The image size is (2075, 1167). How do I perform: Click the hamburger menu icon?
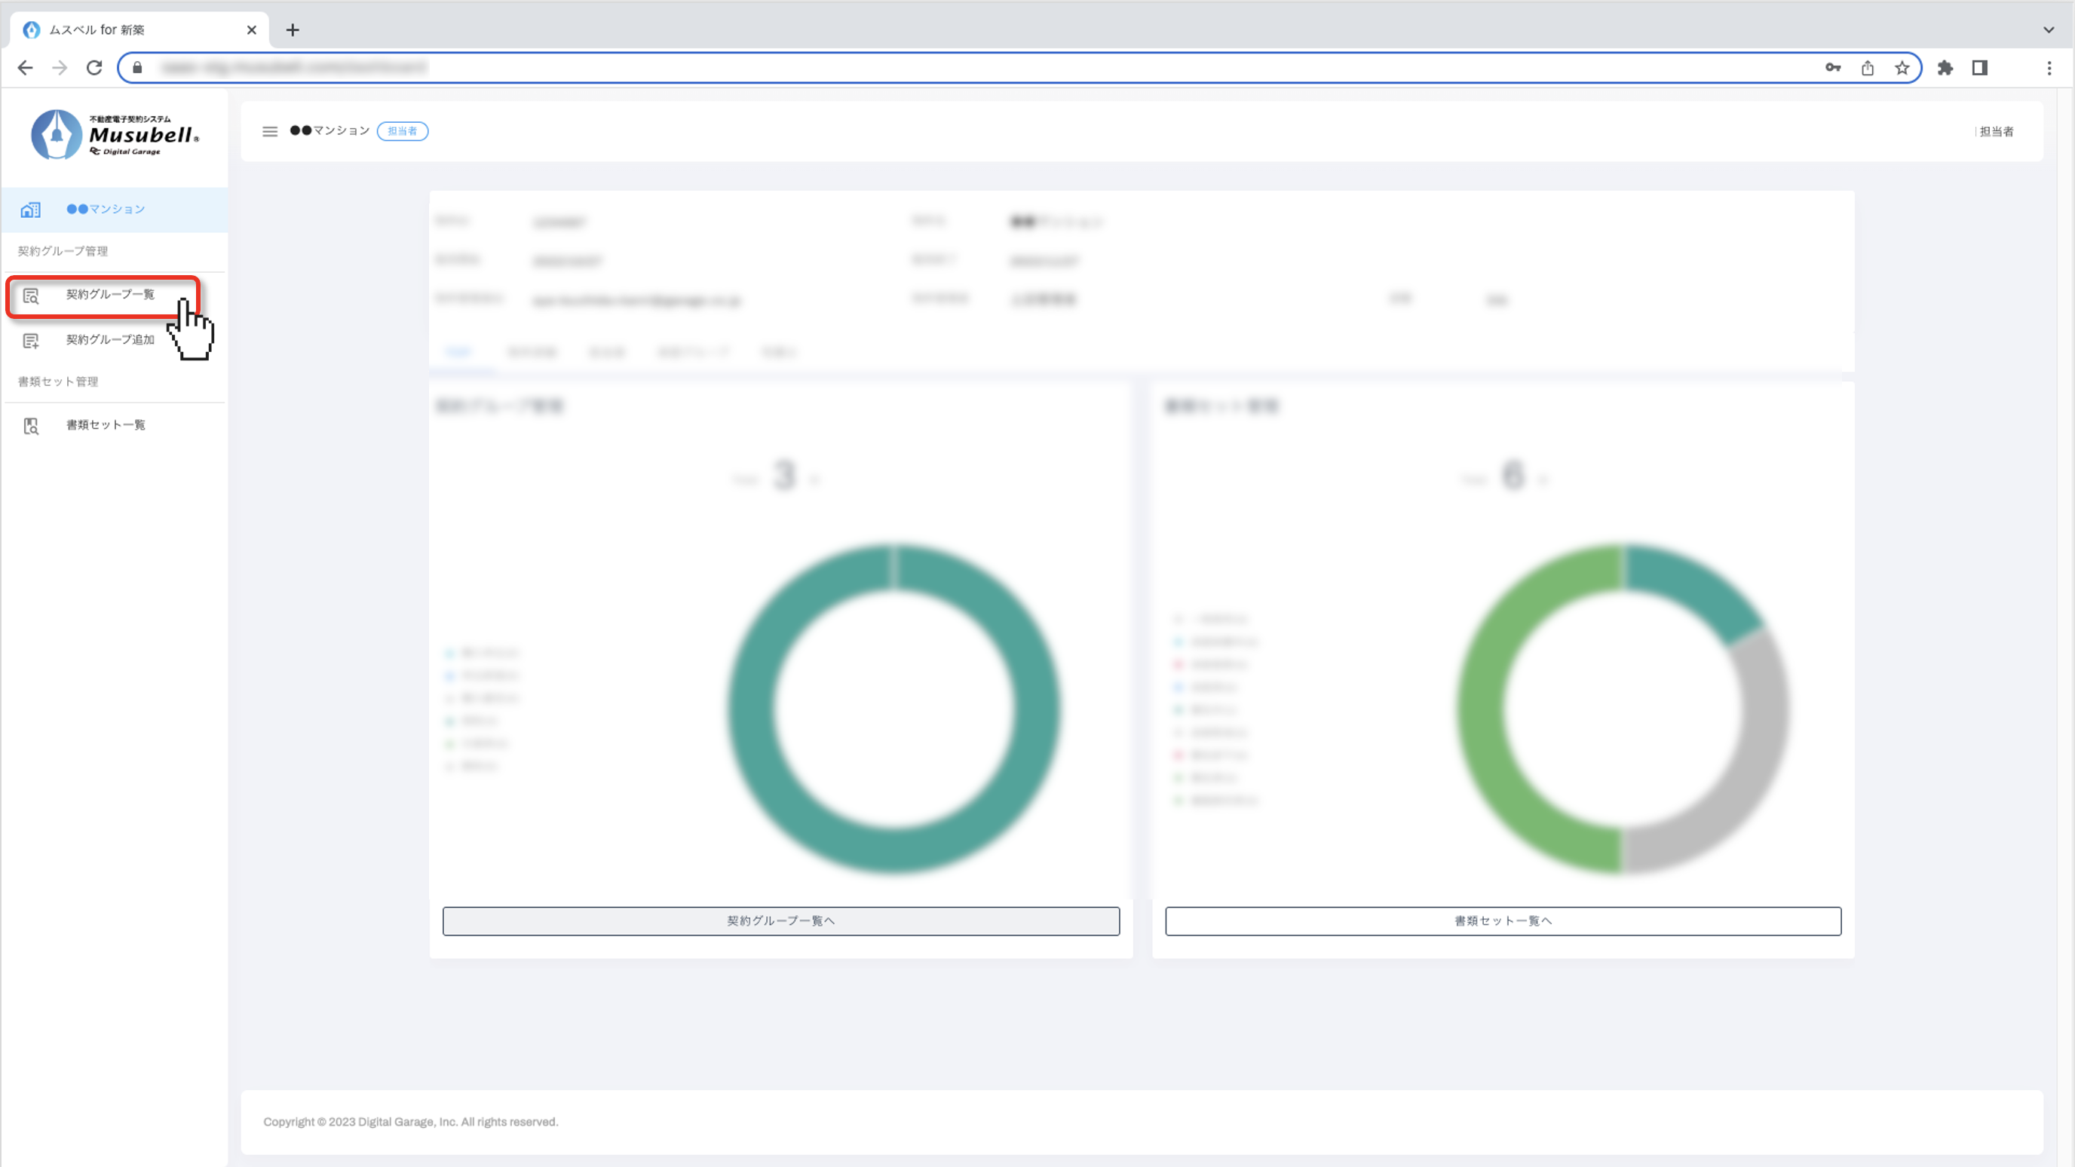270,131
